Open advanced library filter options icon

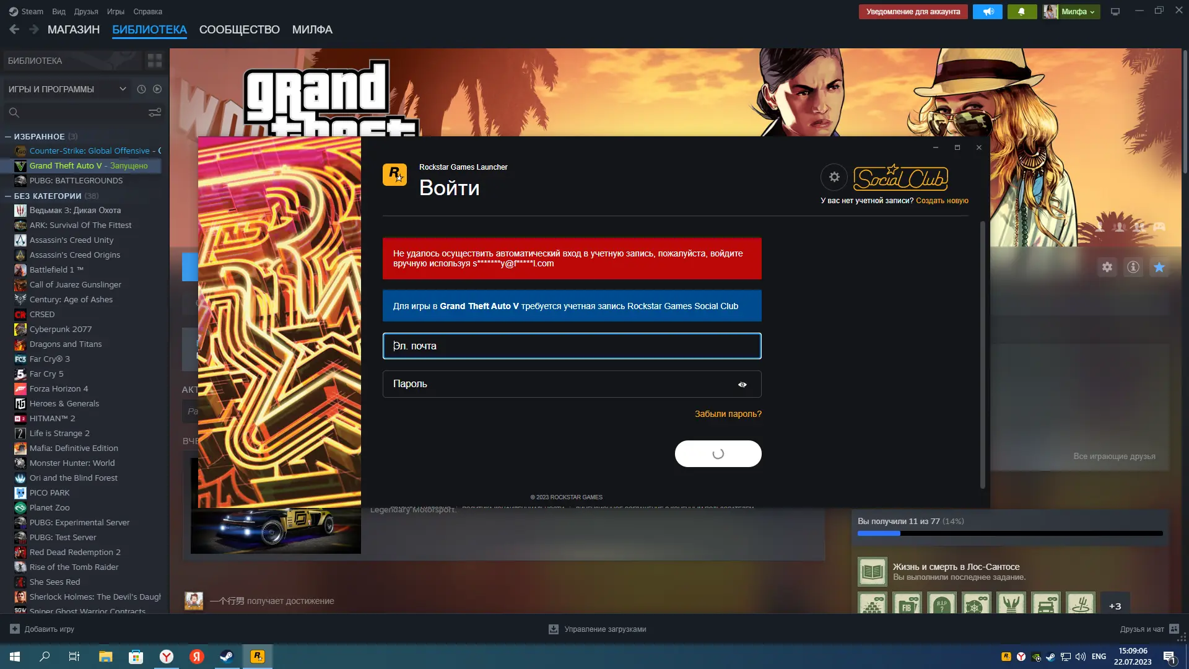(x=155, y=113)
